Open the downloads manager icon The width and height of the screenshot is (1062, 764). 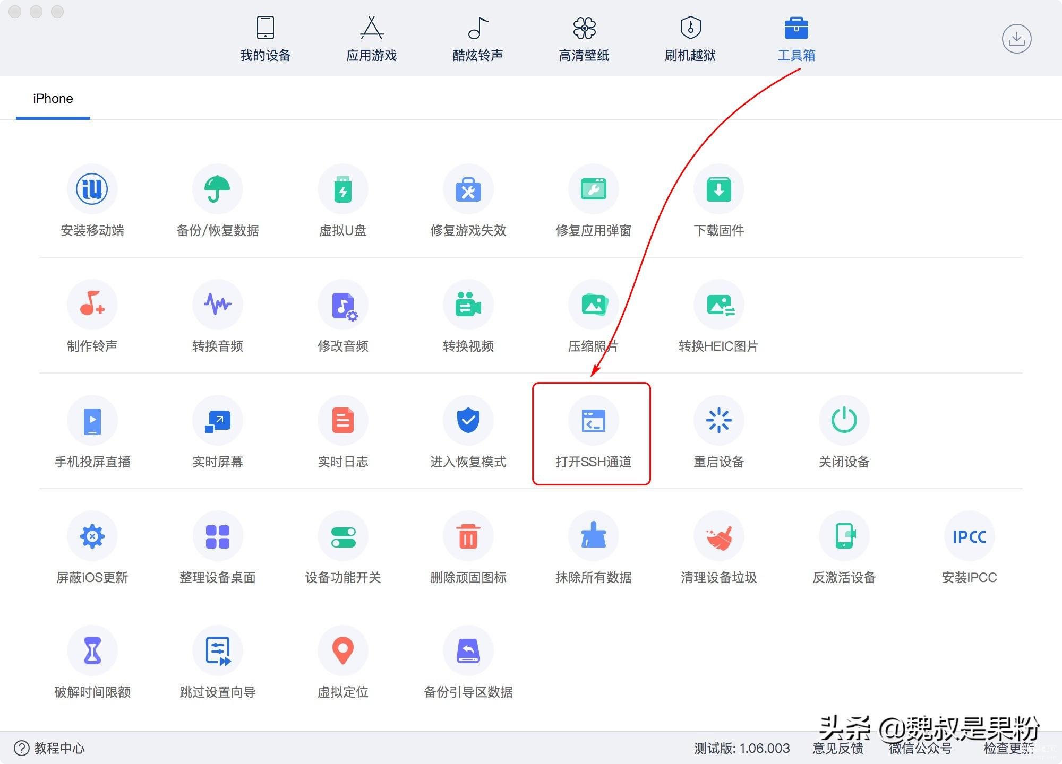1016,39
